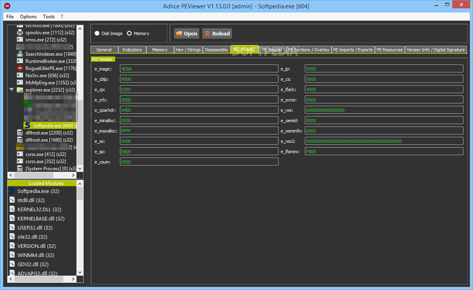Switch to the PE Header tab
This screenshot has height=290, width=473.
click(272, 50)
